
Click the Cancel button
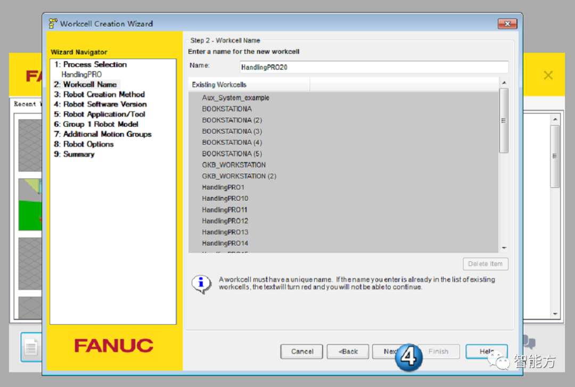point(302,351)
